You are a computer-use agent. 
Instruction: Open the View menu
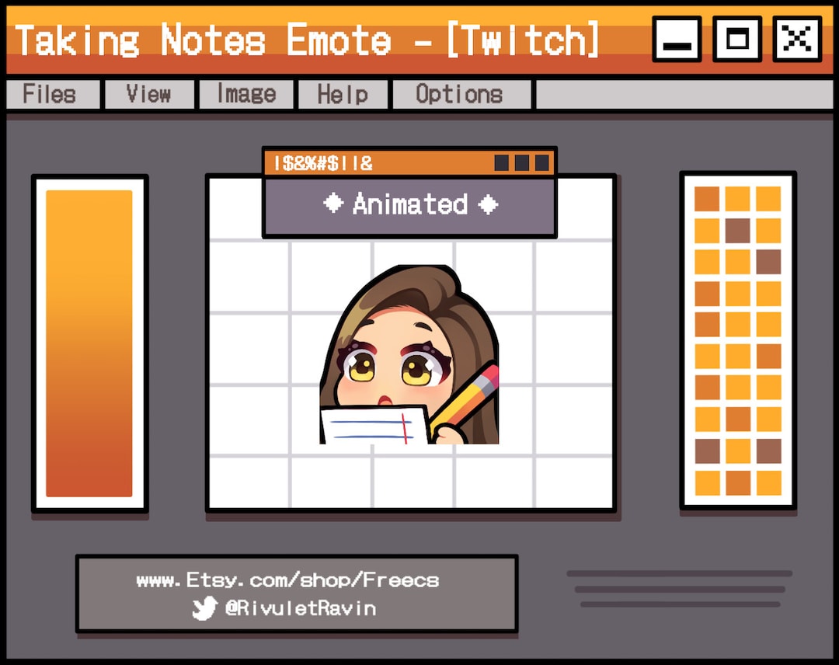coord(149,94)
